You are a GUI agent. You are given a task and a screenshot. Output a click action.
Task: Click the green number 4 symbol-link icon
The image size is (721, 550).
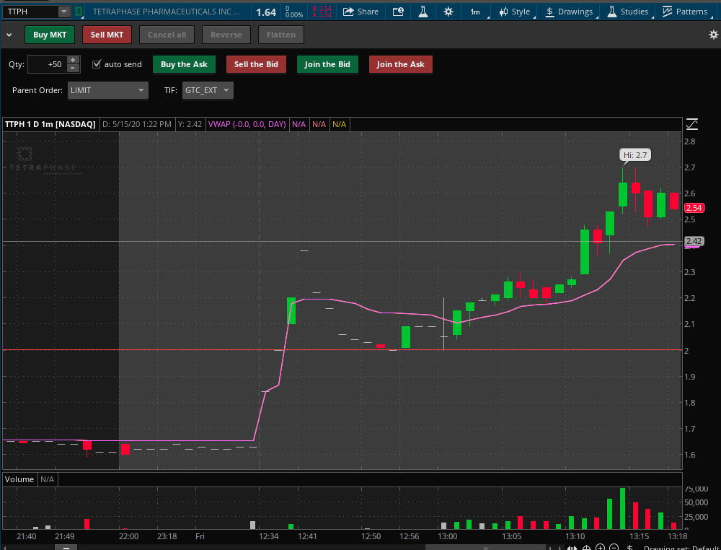coord(79,12)
